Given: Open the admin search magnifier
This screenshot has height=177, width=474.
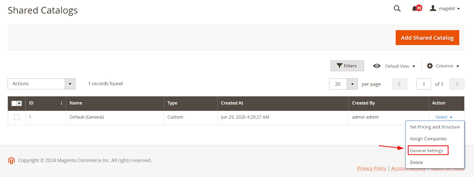Looking at the screenshot, I should click(397, 9).
